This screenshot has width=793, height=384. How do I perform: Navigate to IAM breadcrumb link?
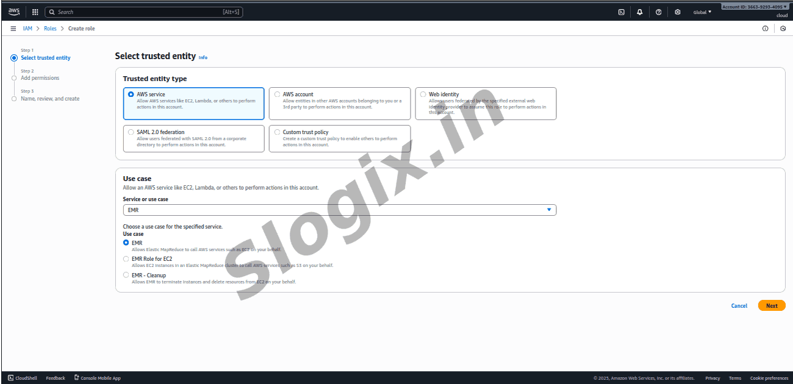(x=27, y=29)
